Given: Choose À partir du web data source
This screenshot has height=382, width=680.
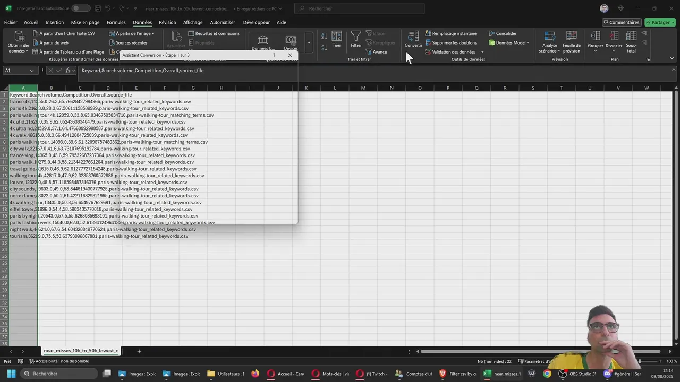Looking at the screenshot, I should coord(50,42).
